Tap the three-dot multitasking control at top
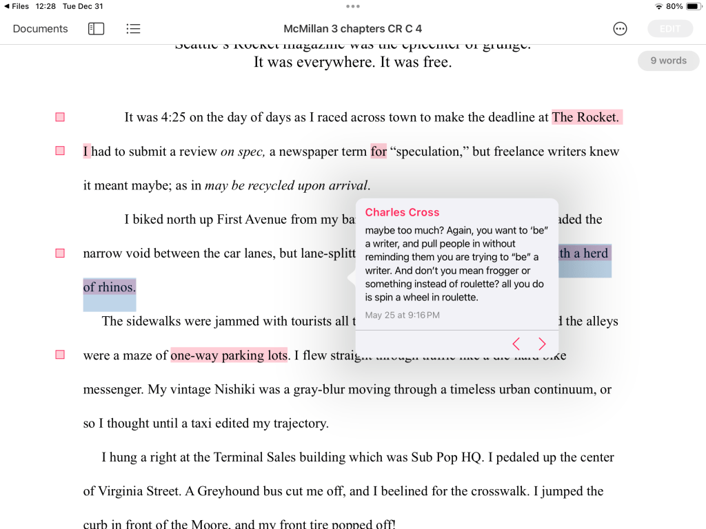 [353, 6]
